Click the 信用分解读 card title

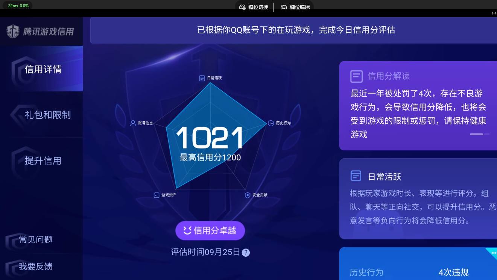coord(389,76)
